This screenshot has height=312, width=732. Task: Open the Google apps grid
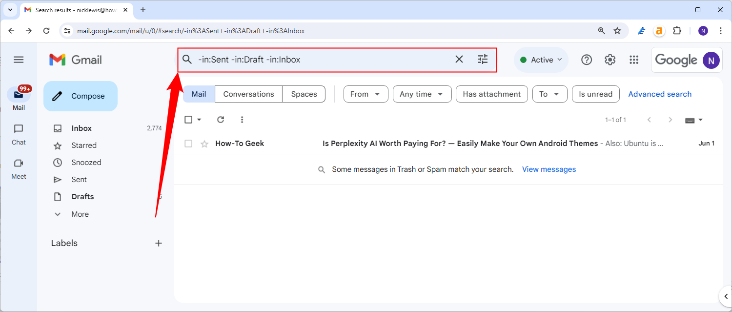pos(634,60)
